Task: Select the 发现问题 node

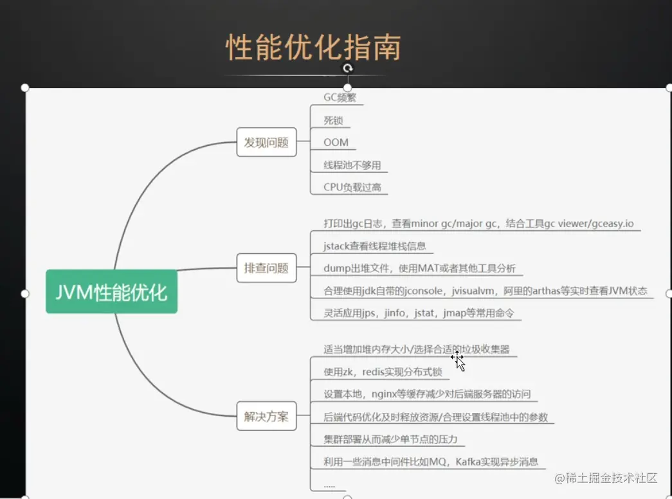Action: (x=267, y=142)
